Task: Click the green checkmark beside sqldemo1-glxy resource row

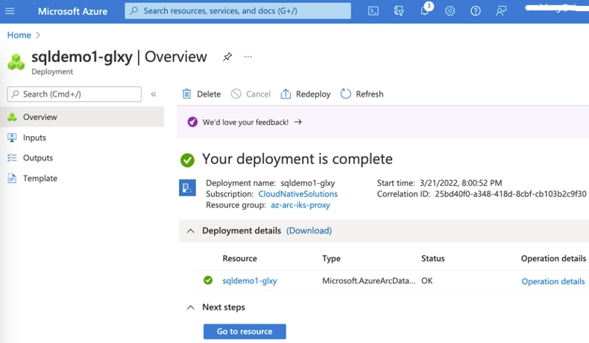Action: [x=208, y=281]
